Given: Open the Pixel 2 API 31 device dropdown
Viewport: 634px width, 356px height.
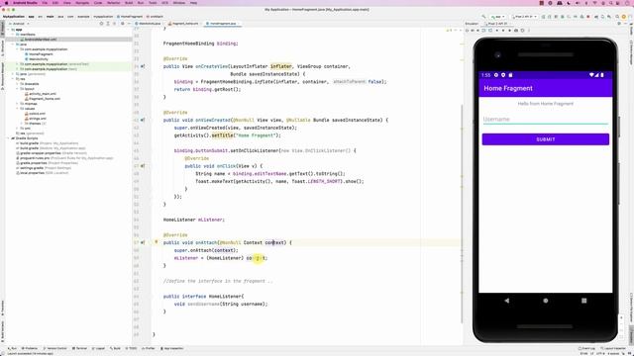Looking at the screenshot, I should (525, 17).
